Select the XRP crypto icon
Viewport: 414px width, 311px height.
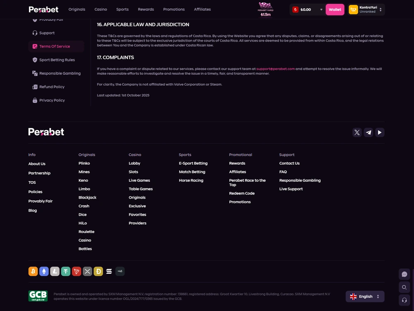tap(87, 271)
